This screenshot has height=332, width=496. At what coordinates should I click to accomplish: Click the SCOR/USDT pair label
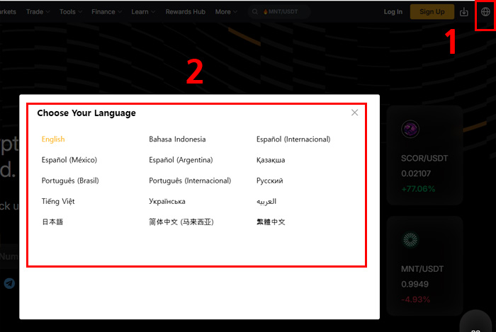424,159
